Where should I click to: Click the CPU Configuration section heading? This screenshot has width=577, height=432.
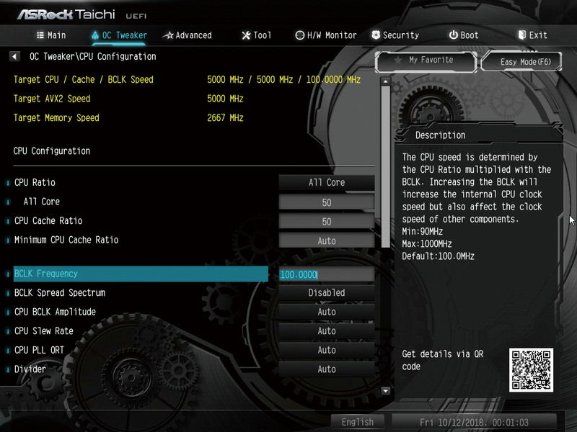[52, 151]
